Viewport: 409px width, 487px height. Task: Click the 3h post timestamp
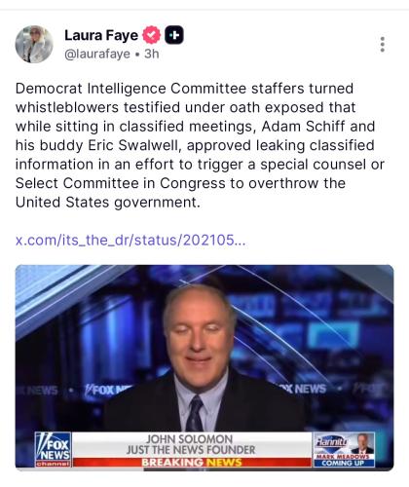click(x=152, y=54)
